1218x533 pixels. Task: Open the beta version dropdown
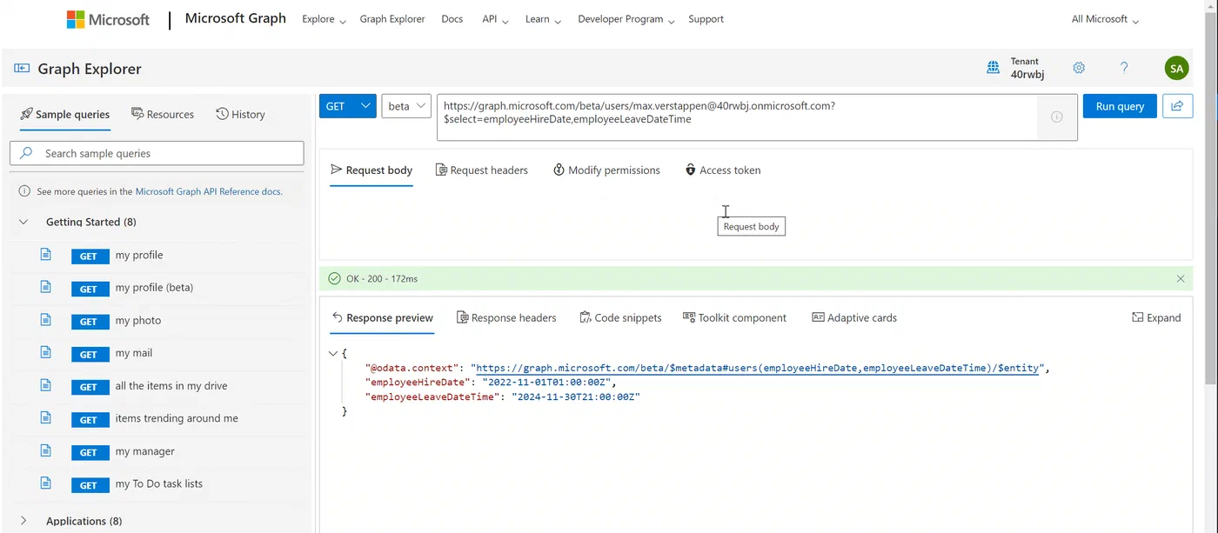coord(406,106)
